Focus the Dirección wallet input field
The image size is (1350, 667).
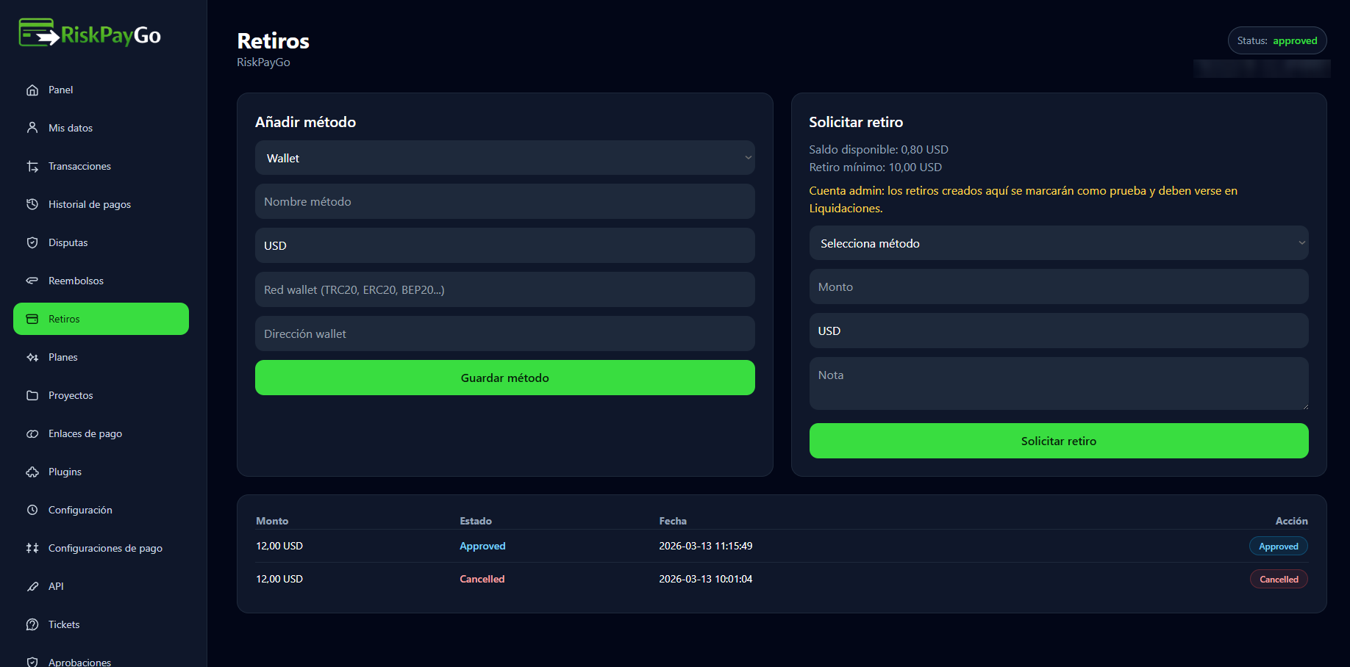[504, 333]
